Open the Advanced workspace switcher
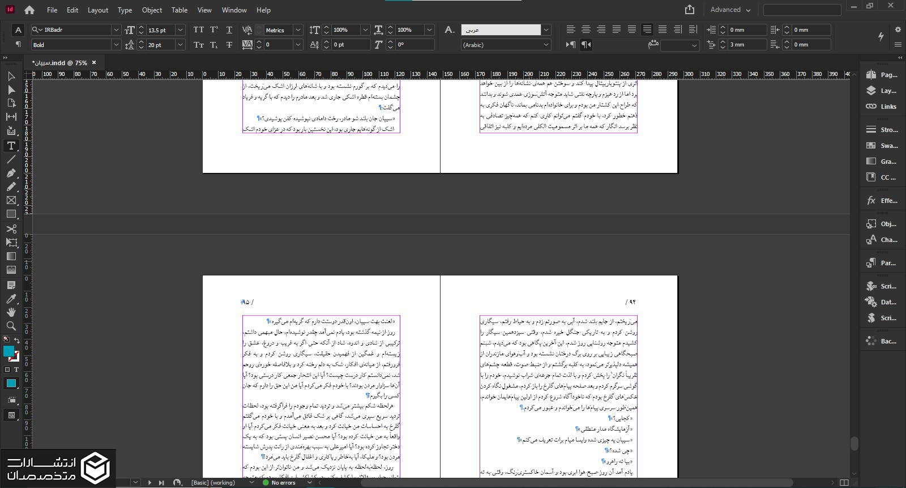The height and width of the screenshot is (488, 906). 730,10
